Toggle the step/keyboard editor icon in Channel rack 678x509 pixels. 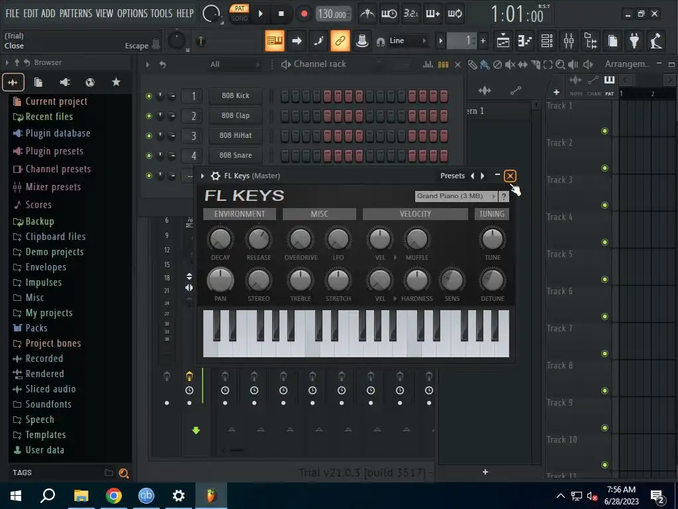[x=443, y=64]
